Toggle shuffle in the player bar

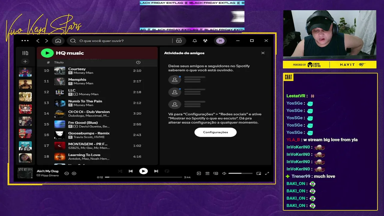pos(120,171)
